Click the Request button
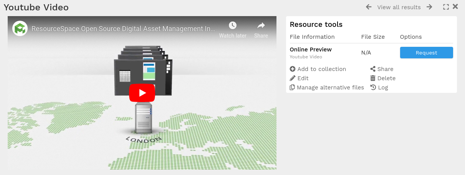Screen dimensions: 465x175 (427, 53)
